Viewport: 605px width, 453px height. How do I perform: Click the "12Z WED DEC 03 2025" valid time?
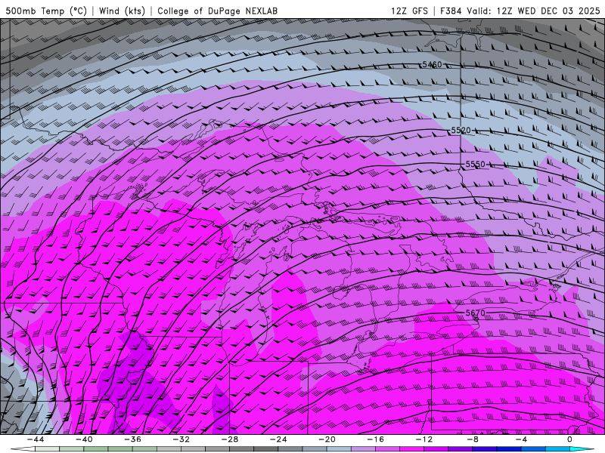tap(548, 11)
